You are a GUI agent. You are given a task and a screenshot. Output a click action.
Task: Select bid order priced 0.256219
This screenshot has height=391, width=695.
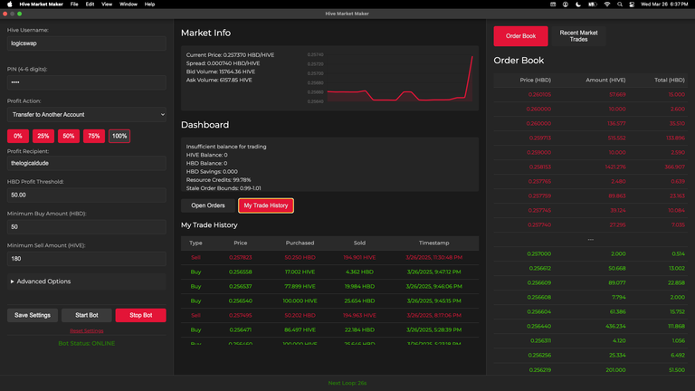coord(590,369)
